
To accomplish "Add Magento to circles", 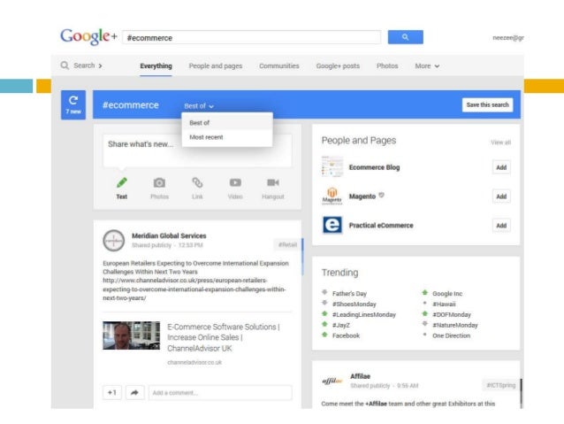I will pos(501,197).
